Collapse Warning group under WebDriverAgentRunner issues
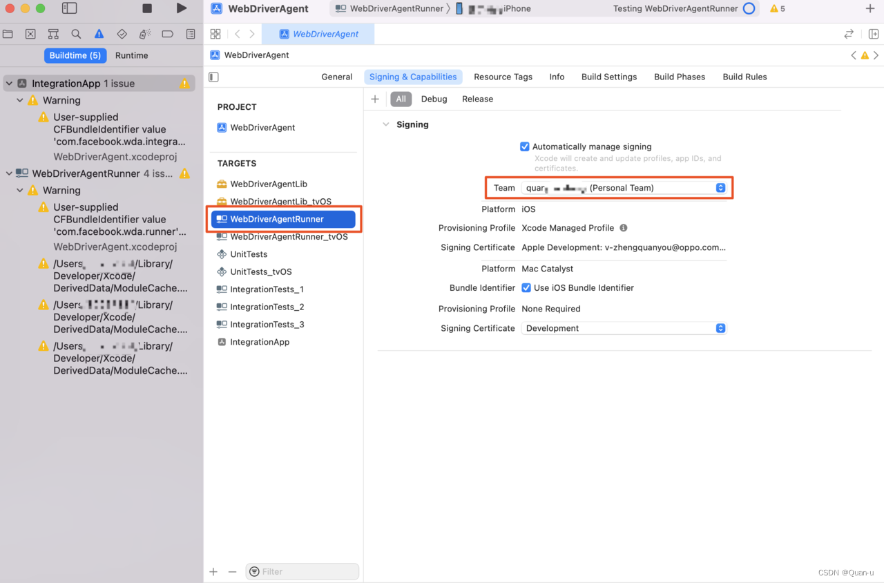 pos(20,190)
